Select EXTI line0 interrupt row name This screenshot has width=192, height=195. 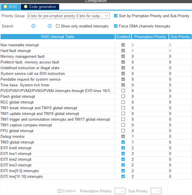16,148
